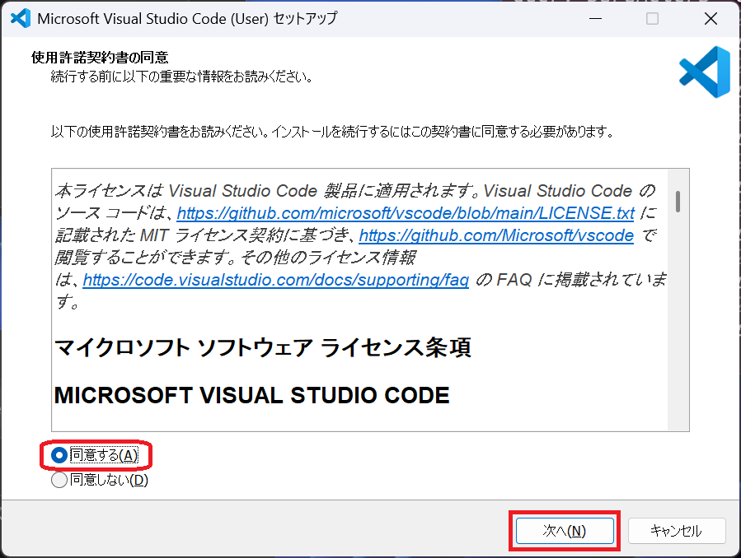Screen dimensions: 741x558
Task: Click the 使用許諾契約書の同意 page header
Action: coord(99,58)
